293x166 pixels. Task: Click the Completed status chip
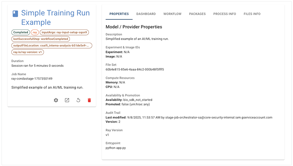pyautogui.click(x=20, y=32)
